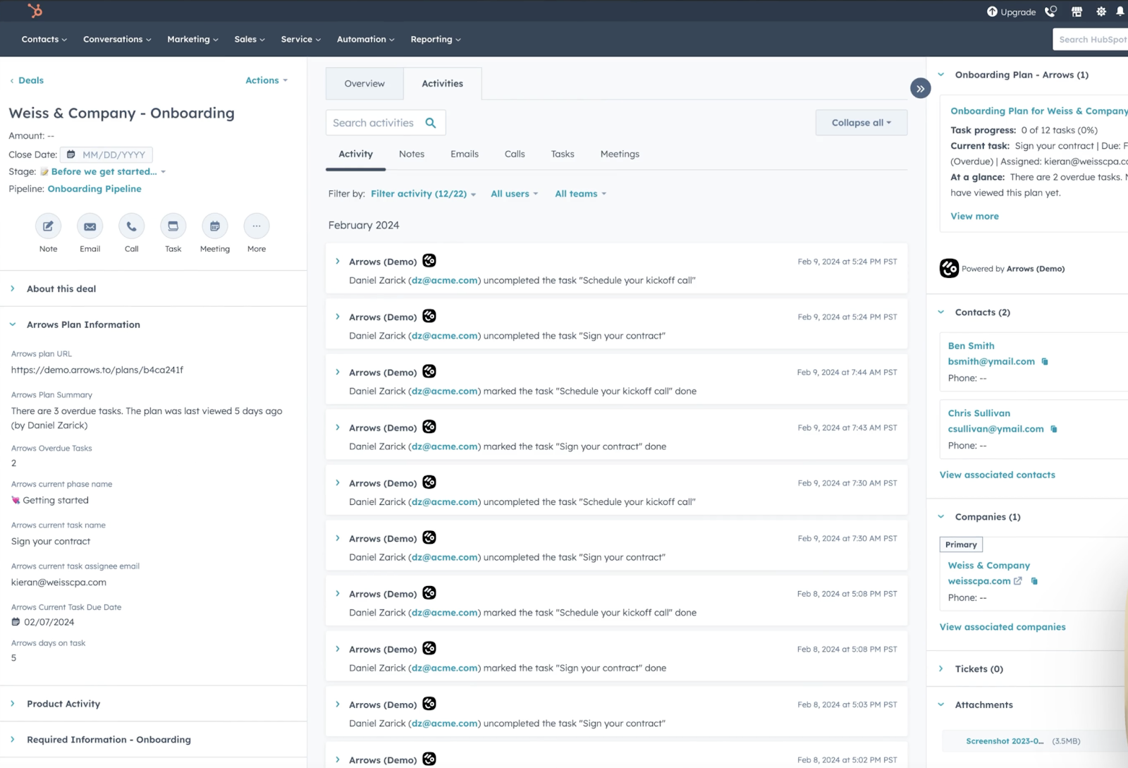Copy csullivan@ymail.com with the copy icon

1054,429
